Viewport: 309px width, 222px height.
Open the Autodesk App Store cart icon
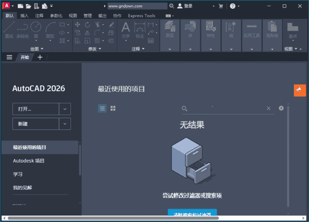pos(221,6)
